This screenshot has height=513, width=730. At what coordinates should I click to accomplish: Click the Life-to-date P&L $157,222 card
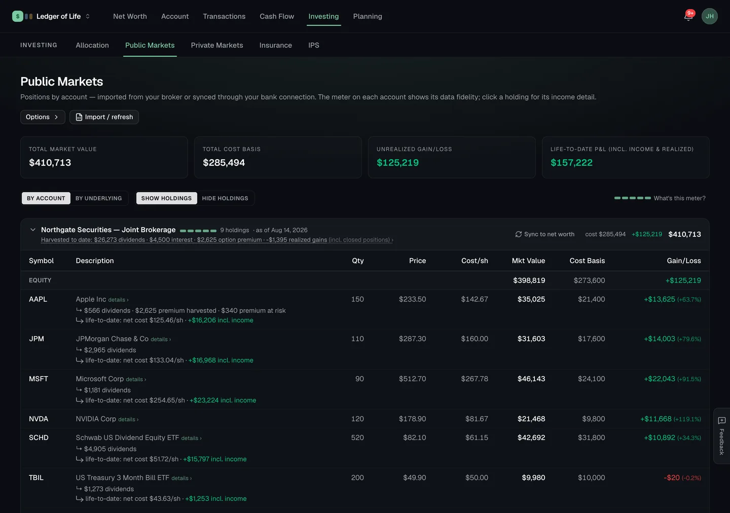[x=626, y=157]
